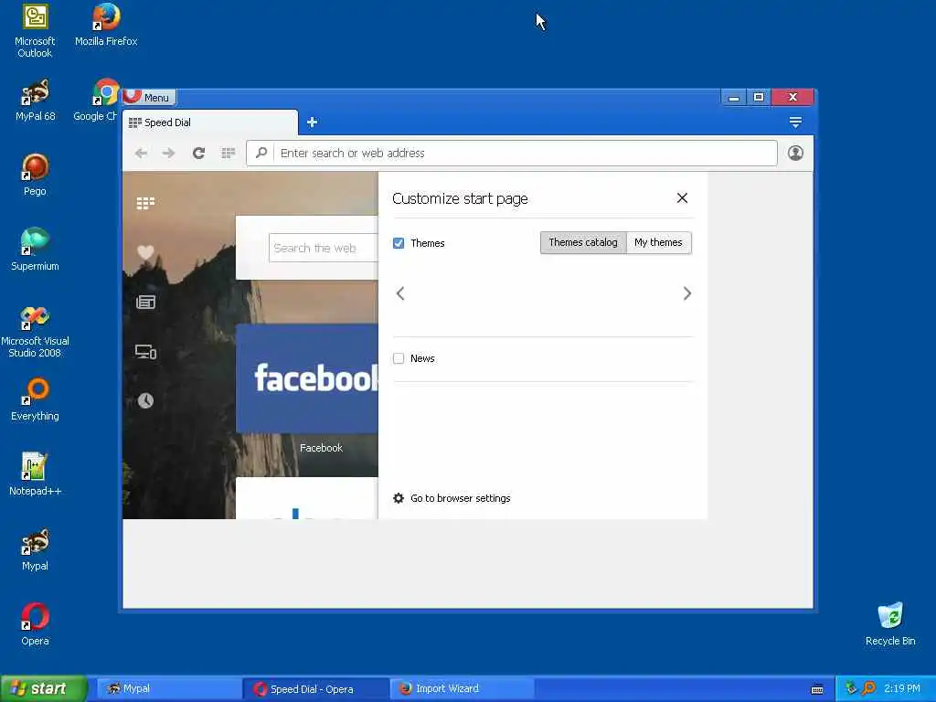This screenshot has width=936, height=702.
Task: Open Microsoft Outlook desktop icon
Action: pyautogui.click(x=35, y=31)
